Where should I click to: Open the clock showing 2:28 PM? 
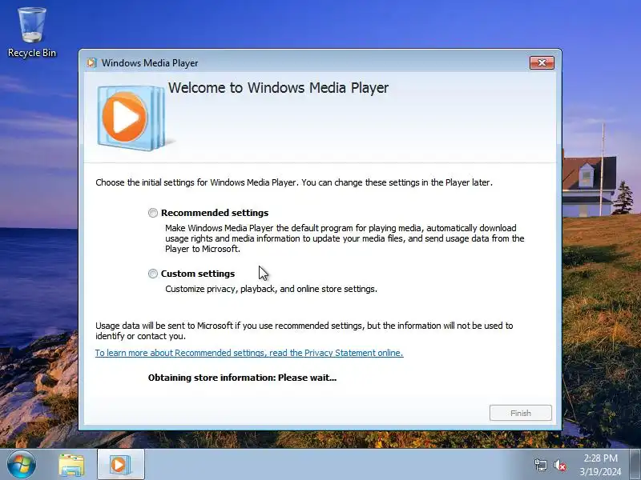click(x=600, y=465)
